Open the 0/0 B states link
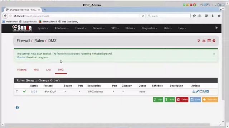 tap(34, 92)
